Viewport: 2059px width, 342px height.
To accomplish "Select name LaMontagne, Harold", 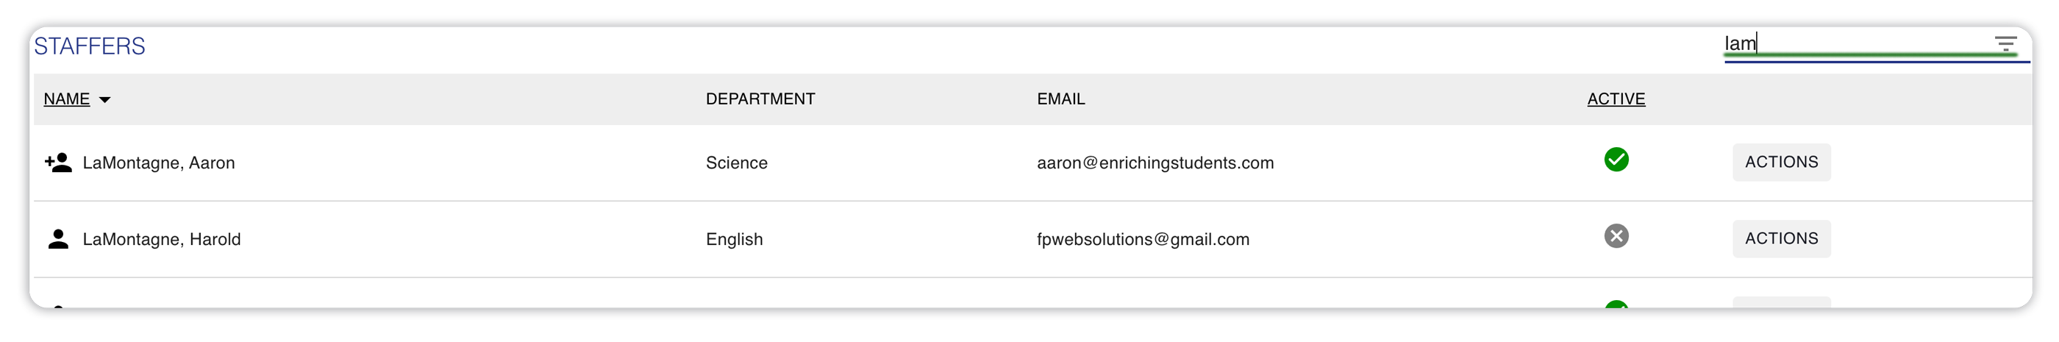I will click(162, 240).
